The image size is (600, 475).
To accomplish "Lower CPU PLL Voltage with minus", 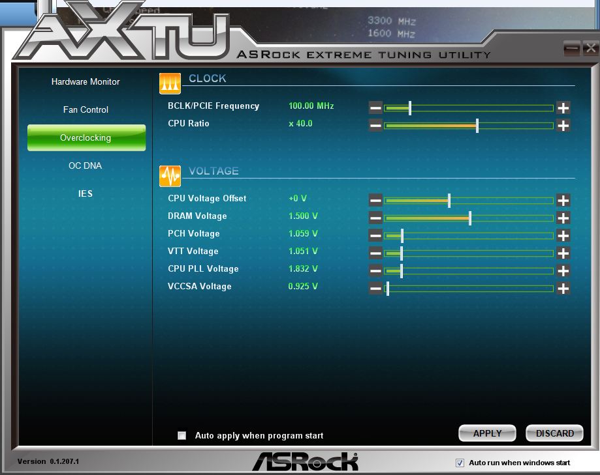I will (x=375, y=270).
